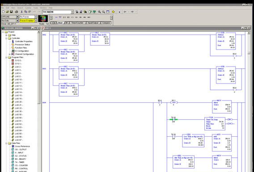Image resolution: width=254 pixels, height=172 pixels.
Task: Open the Forces Enabled dropdown
Action: pyautogui.click(x=36, y=21)
